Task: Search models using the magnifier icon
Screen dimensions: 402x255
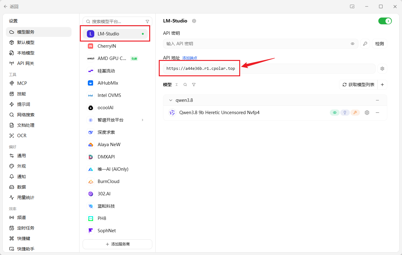Action: (x=185, y=85)
